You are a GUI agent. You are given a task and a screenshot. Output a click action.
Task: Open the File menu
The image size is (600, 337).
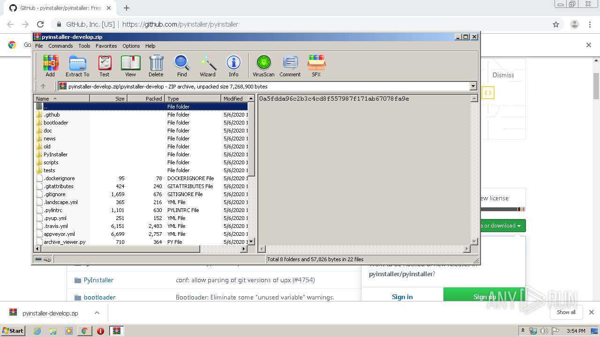39,46
